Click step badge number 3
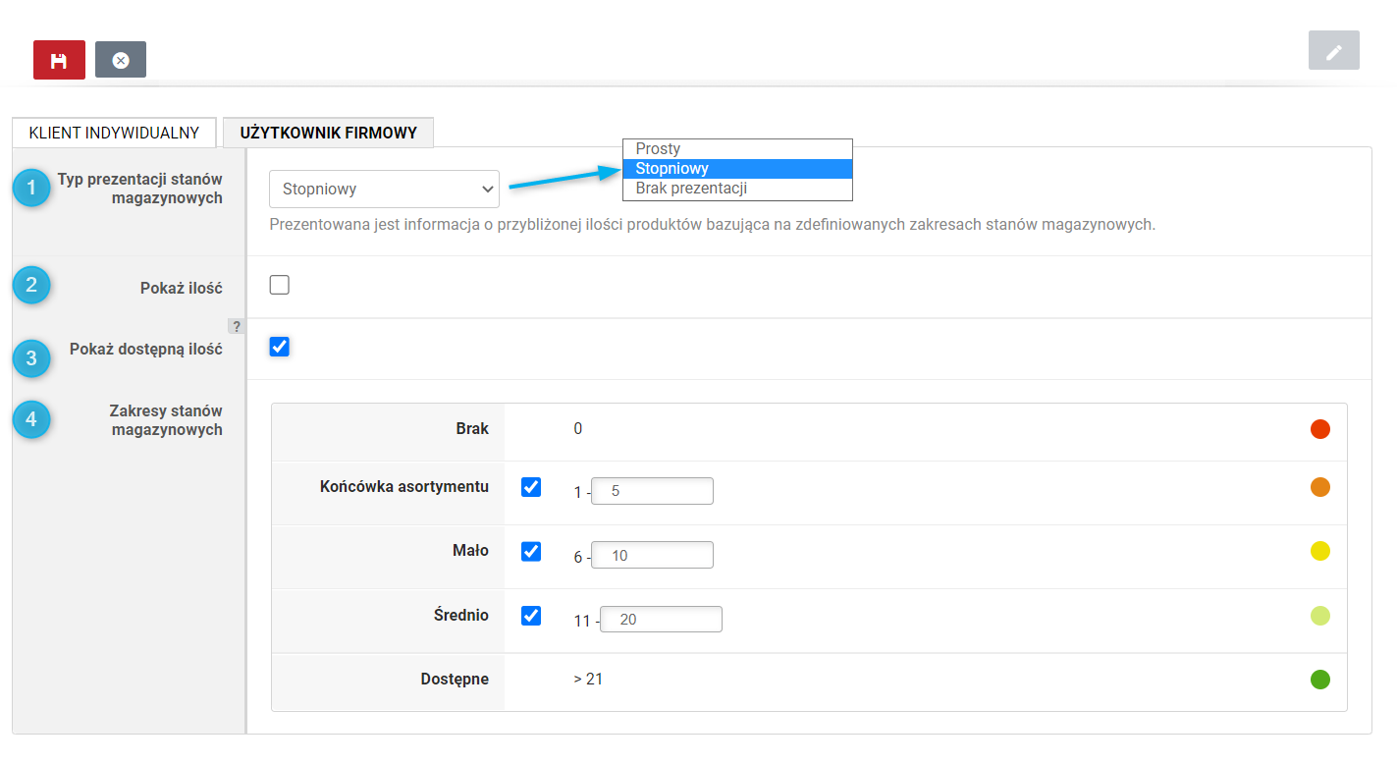Screen dimensions: 1397x764 click(x=31, y=358)
